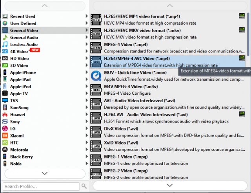Click the TVS monitor icon
Viewport: 251px width, 193px height.
pos(5,101)
